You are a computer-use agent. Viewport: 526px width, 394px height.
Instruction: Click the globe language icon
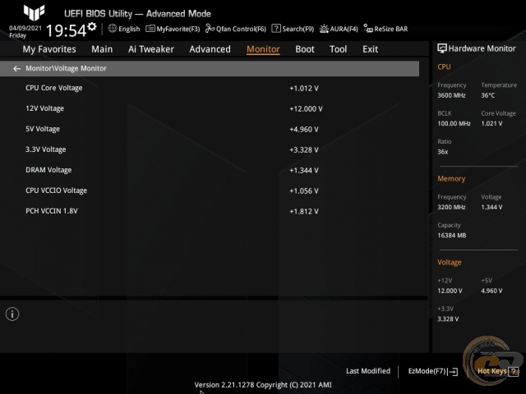113,29
